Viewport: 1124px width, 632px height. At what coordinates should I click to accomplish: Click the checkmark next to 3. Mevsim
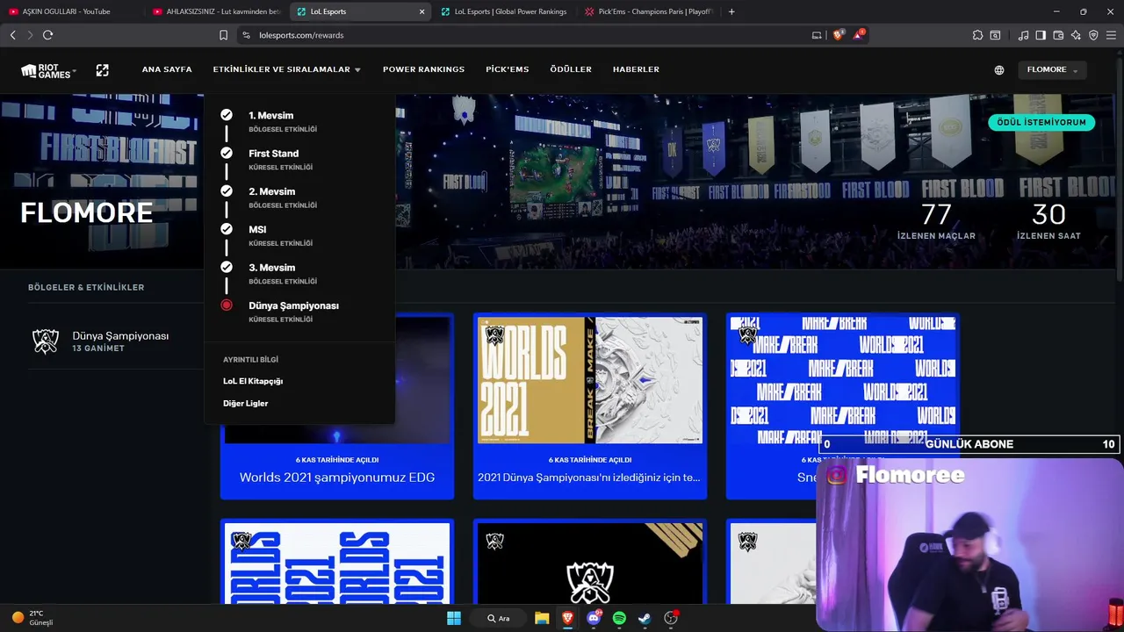pos(227,267)
